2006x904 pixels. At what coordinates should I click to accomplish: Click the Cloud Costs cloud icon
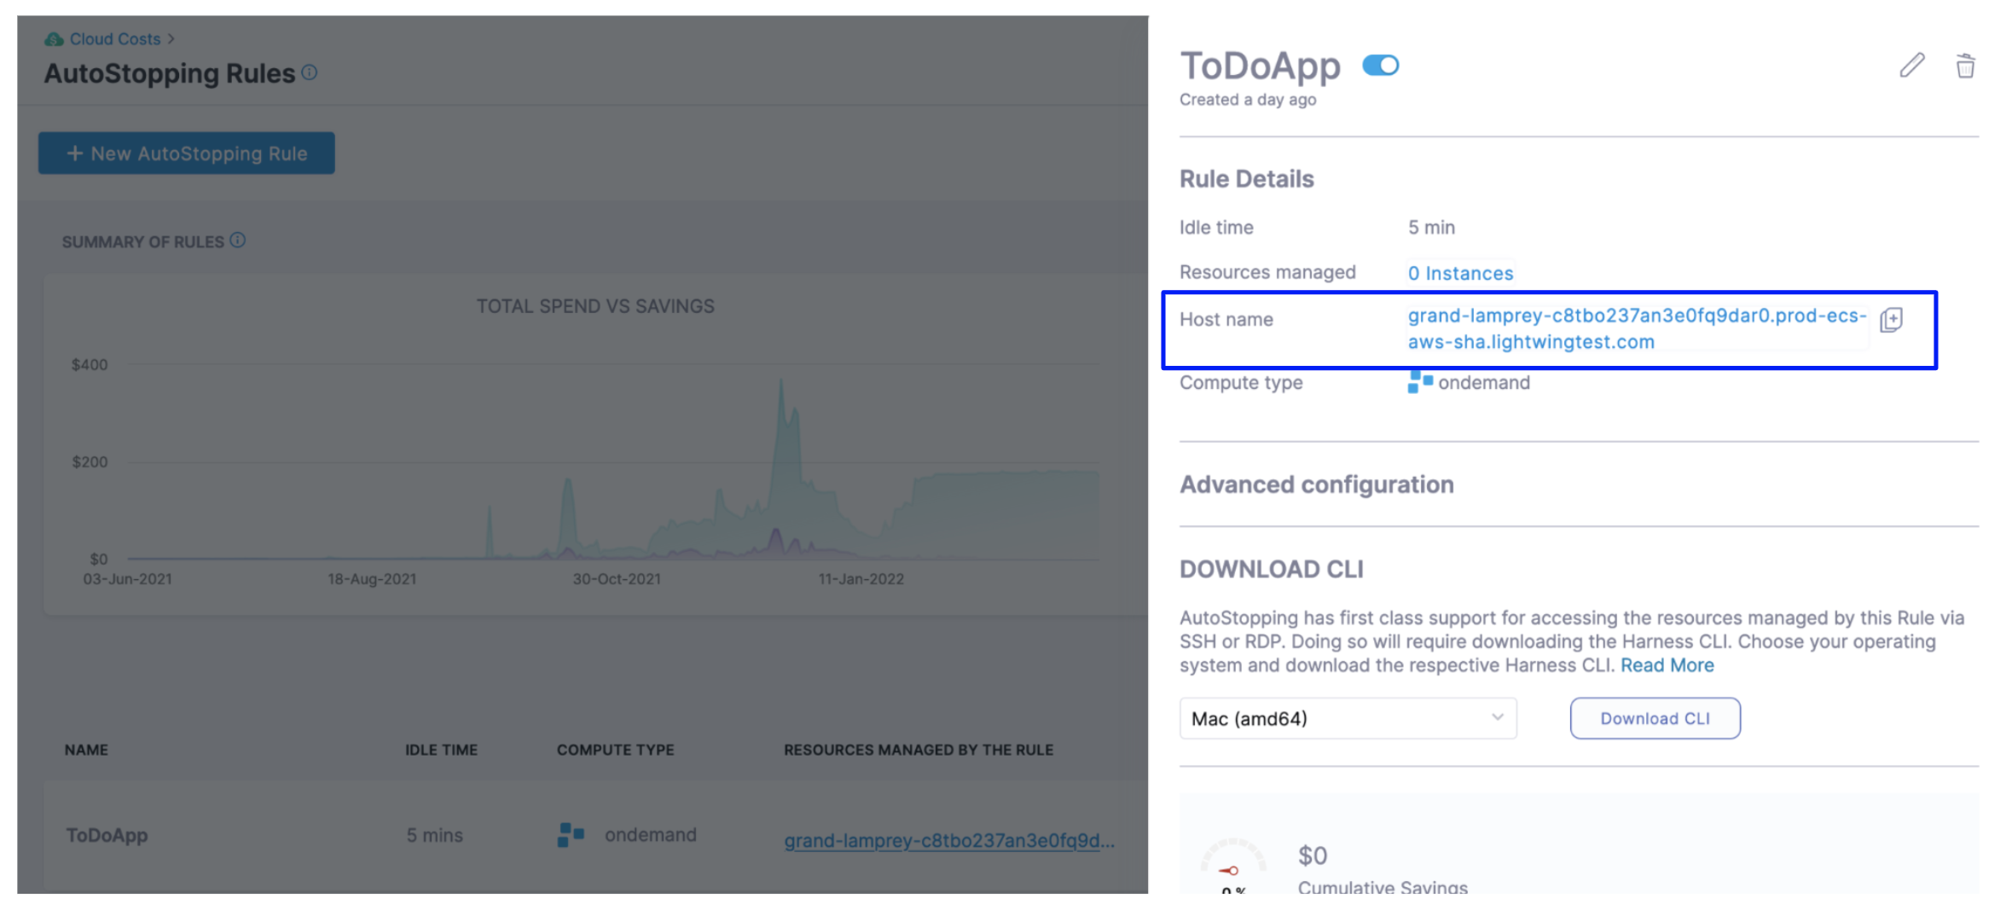click(54, 39)
